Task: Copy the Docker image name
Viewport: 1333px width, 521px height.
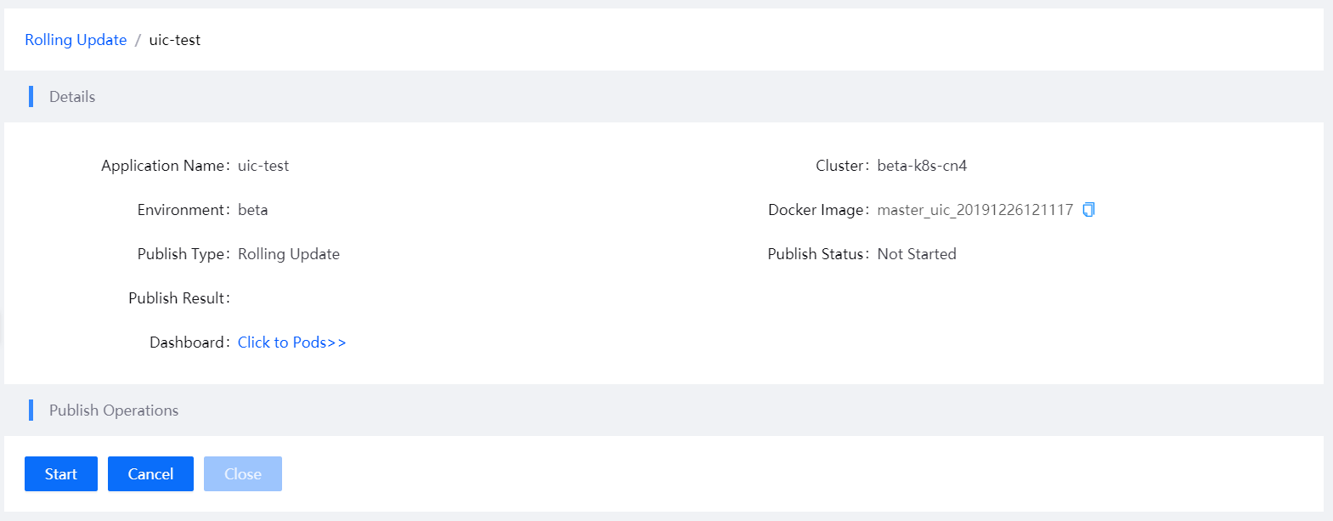Action: click(1088, 210)
